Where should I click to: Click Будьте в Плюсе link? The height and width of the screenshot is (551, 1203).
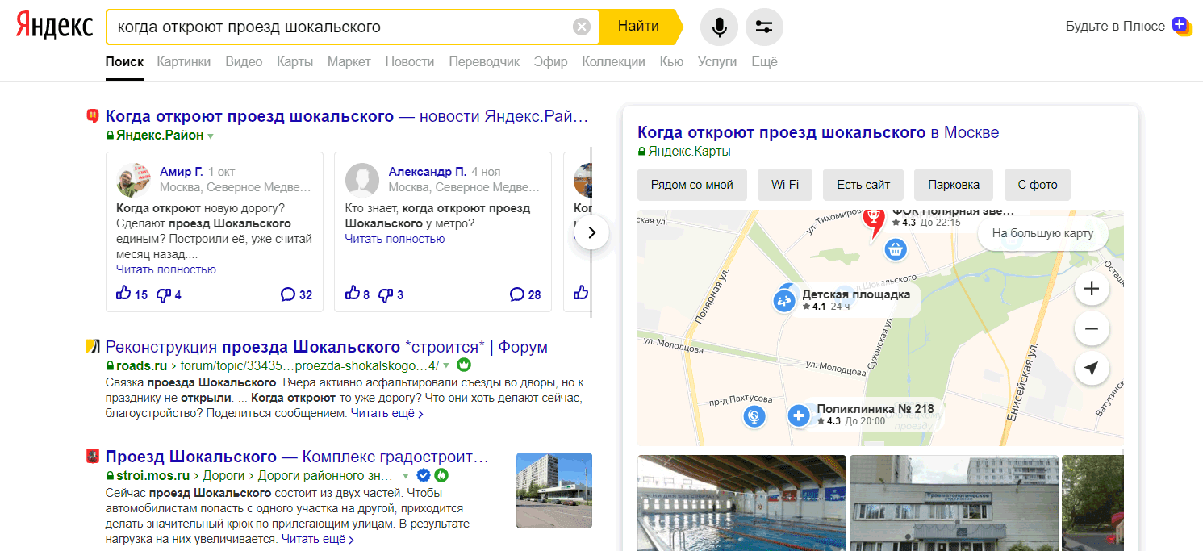pyautogui.click(x=1115, y=26)
